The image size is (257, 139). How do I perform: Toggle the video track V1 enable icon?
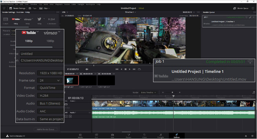pos(66,104)
